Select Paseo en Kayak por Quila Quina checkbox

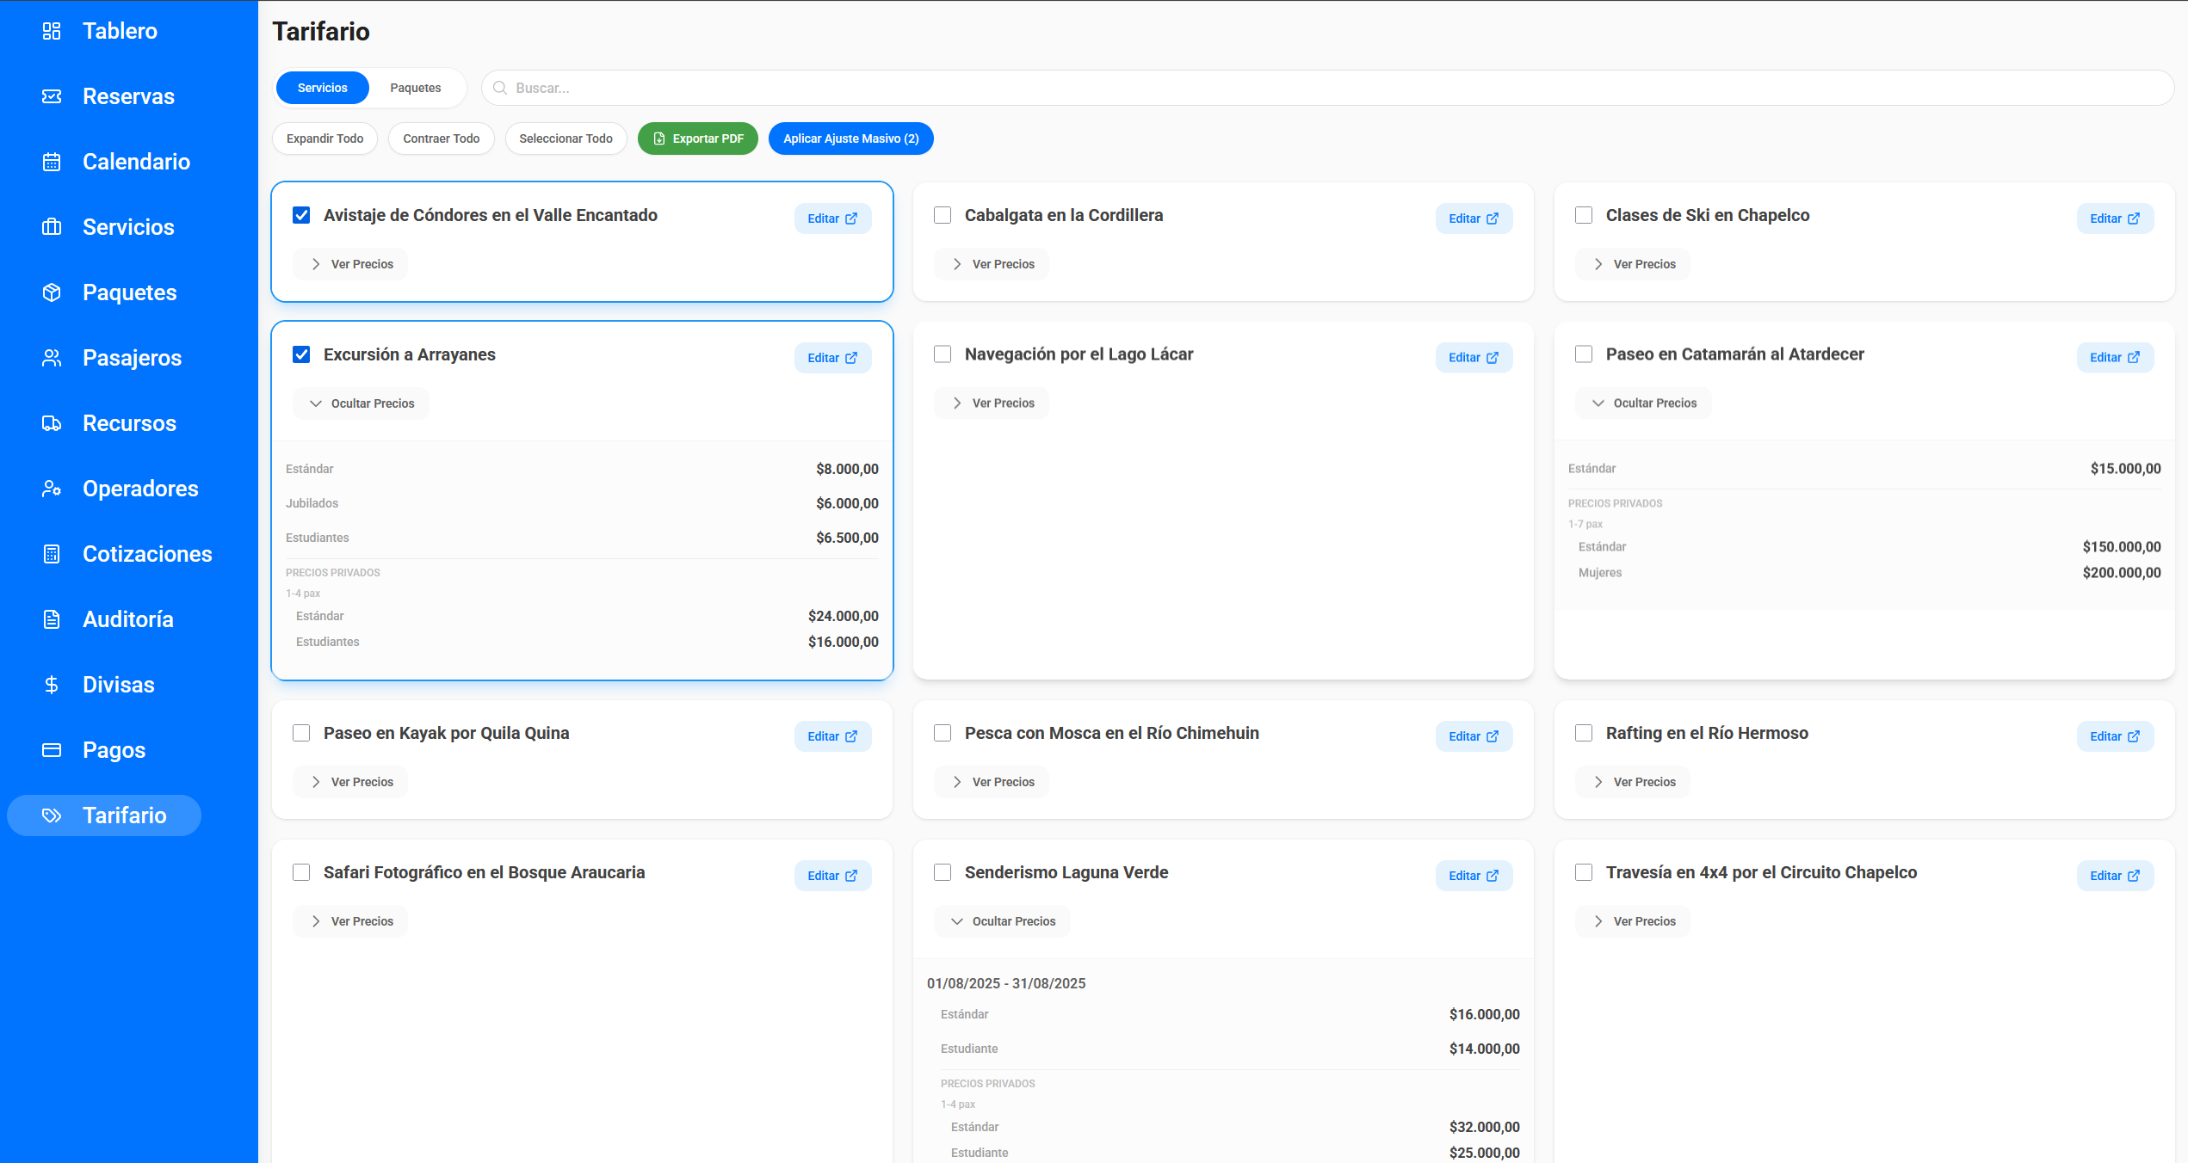click(301, 733)
